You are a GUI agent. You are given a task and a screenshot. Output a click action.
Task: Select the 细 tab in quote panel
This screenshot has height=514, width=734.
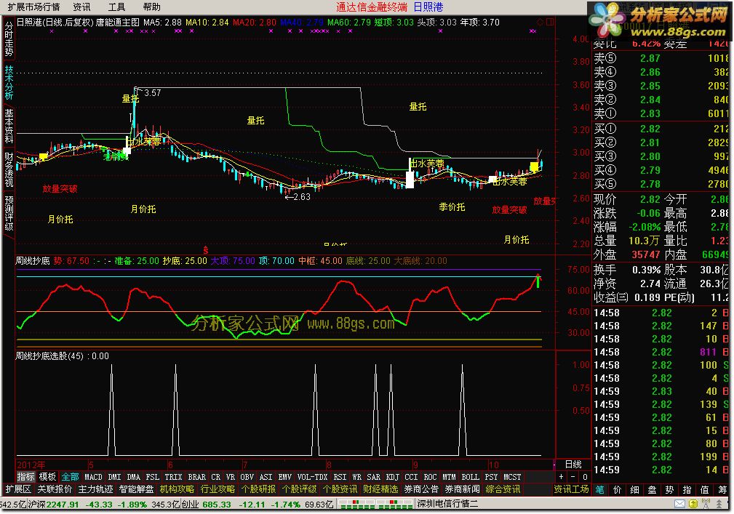(x=635, y=489)
